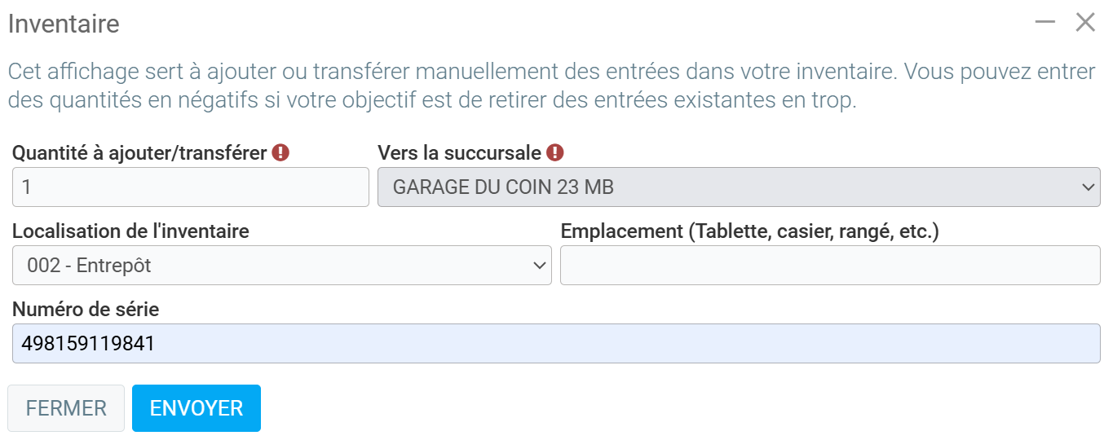Click the red alert icon beside Quantité label
Image resolution: width=1104 pixels, height=440 pixels.
click(280, 152)
